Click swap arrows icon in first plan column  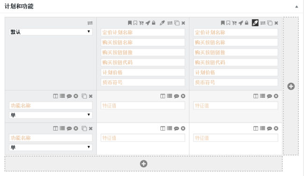pos(170,23)
